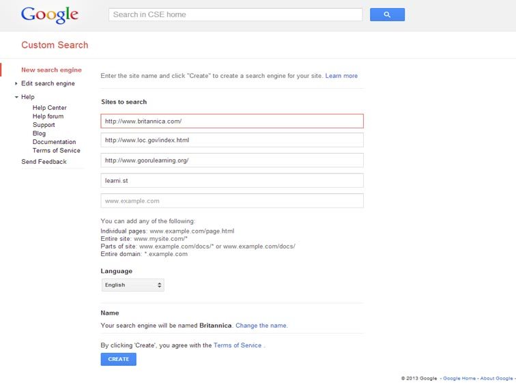Open Documentation in the sidebar
Viewport: 516px width, 387px height.
[x=55, y=142]
